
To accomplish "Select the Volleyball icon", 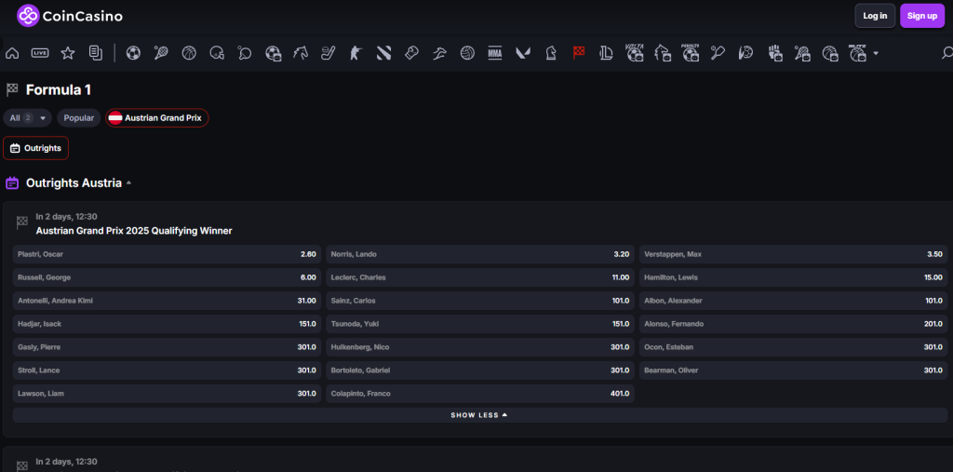I will [467, 53].
